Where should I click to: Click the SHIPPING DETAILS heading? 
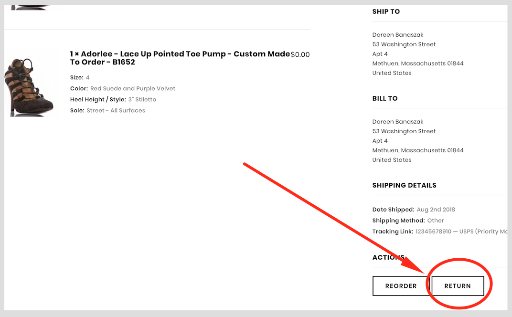click(x=404, y=185)
